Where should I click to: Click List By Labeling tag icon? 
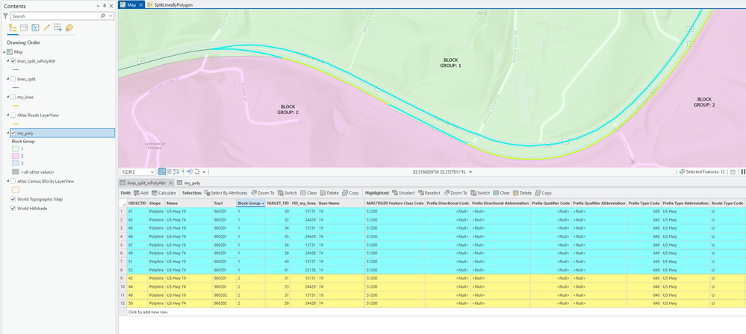[x=69, y=28]
